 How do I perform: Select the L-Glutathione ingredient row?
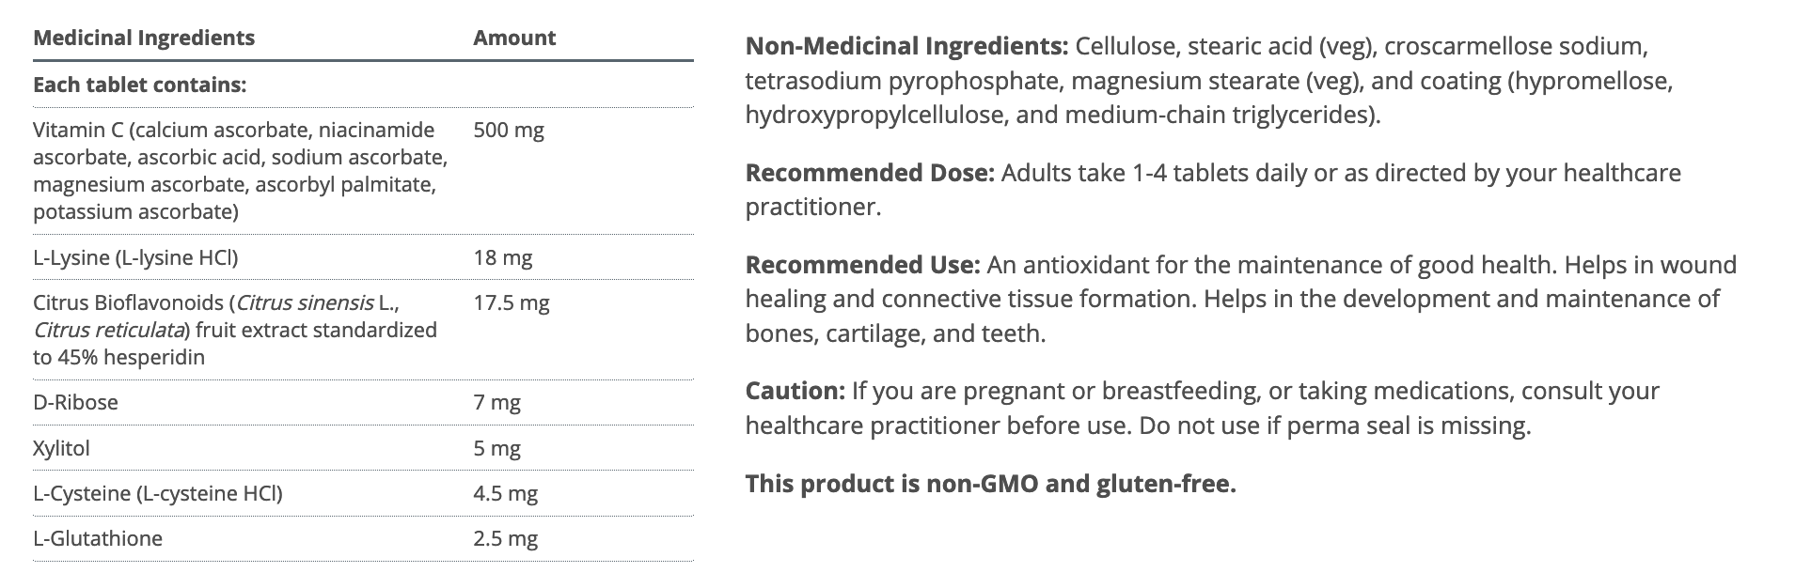98,539
